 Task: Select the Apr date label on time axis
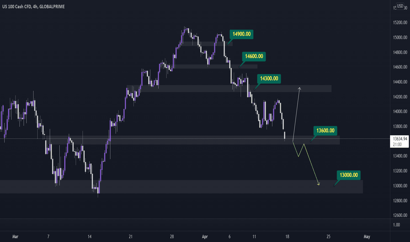click(205, 237)
